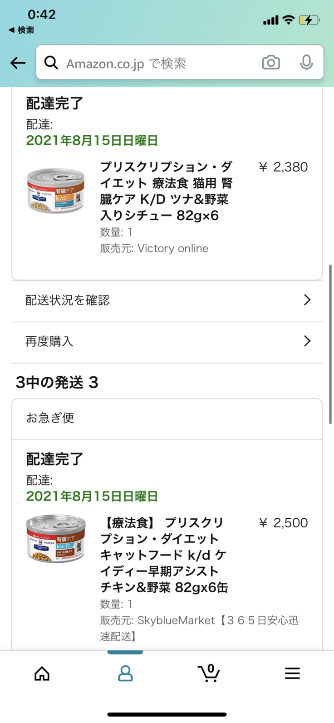Open camera search icon
The width and height of the screenshot is (334, 723).
[x=271, y=63]
